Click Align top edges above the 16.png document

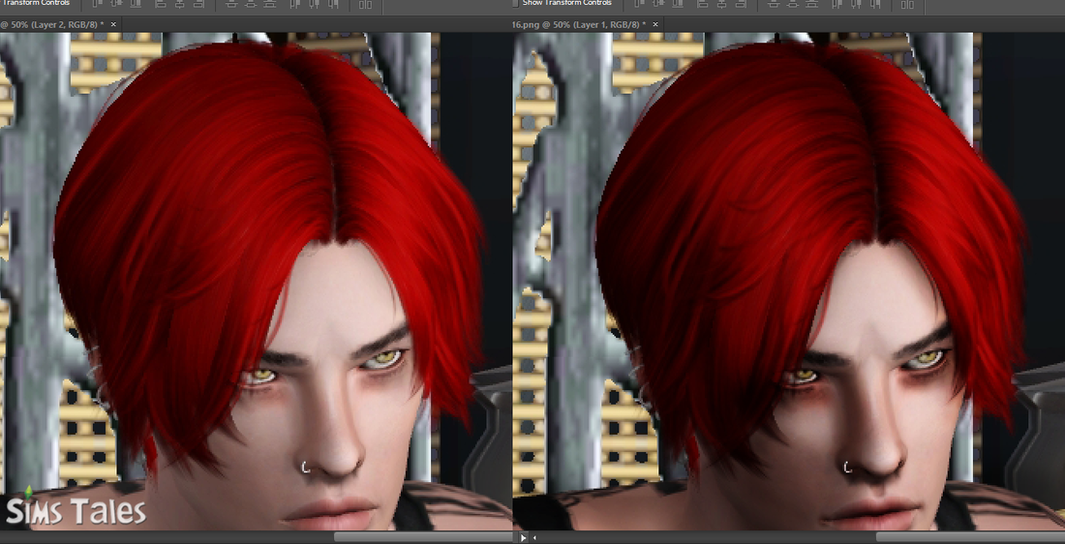tap(639, 4)
